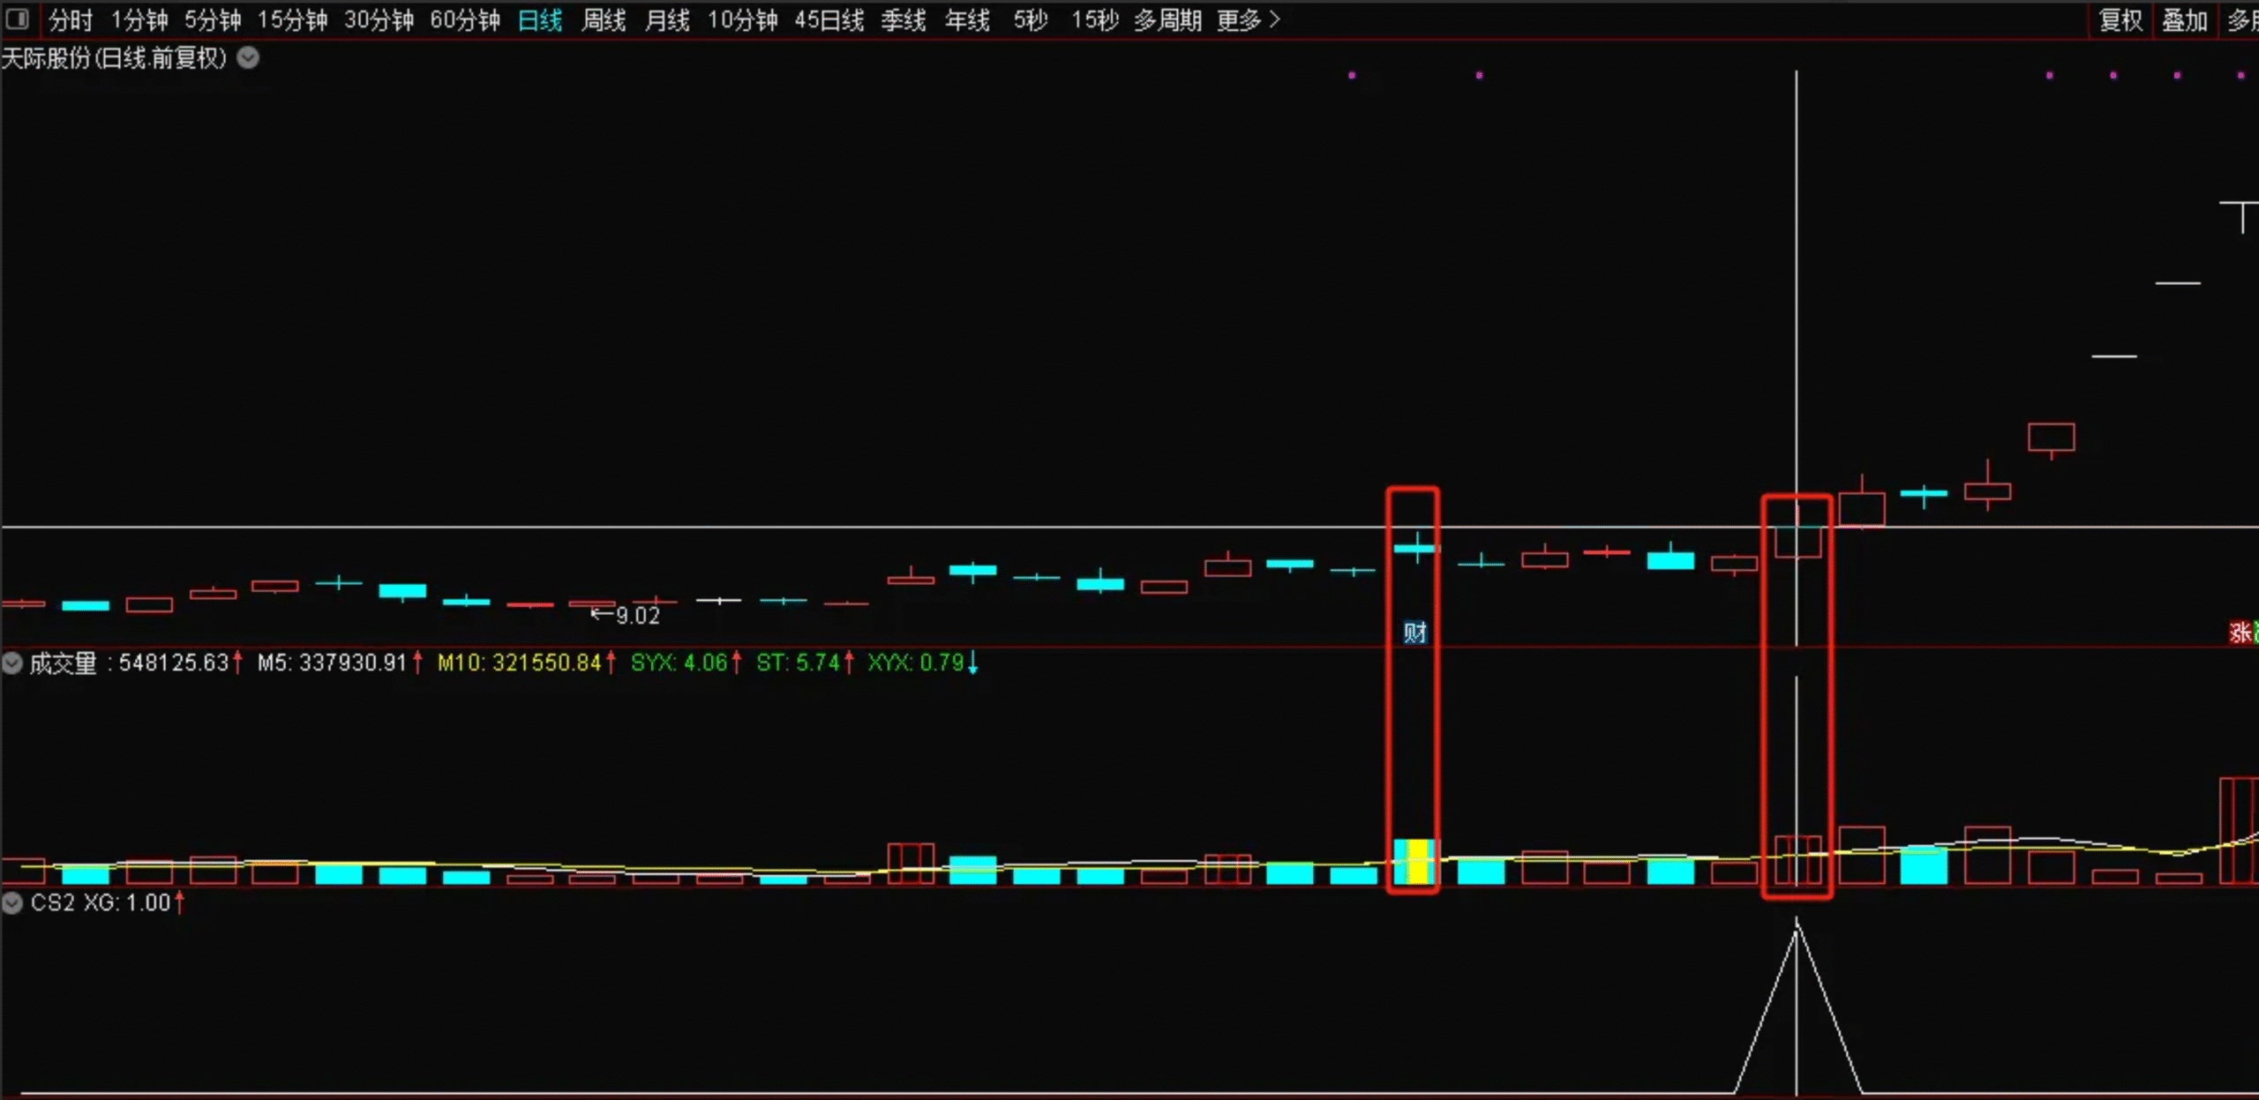Image resolution: width=2259 pixels, height=1100 pixels.
Task: Switch to the 月线 monthly tab
Action: [667, 19]
